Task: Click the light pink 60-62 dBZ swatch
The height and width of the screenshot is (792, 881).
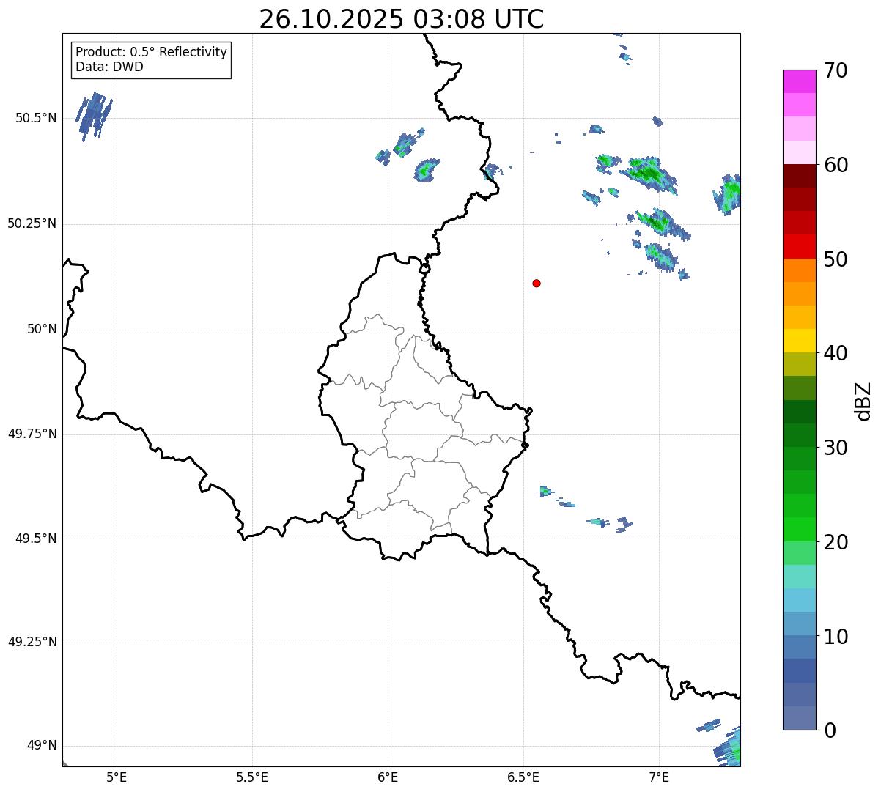Action: [799, 152]
